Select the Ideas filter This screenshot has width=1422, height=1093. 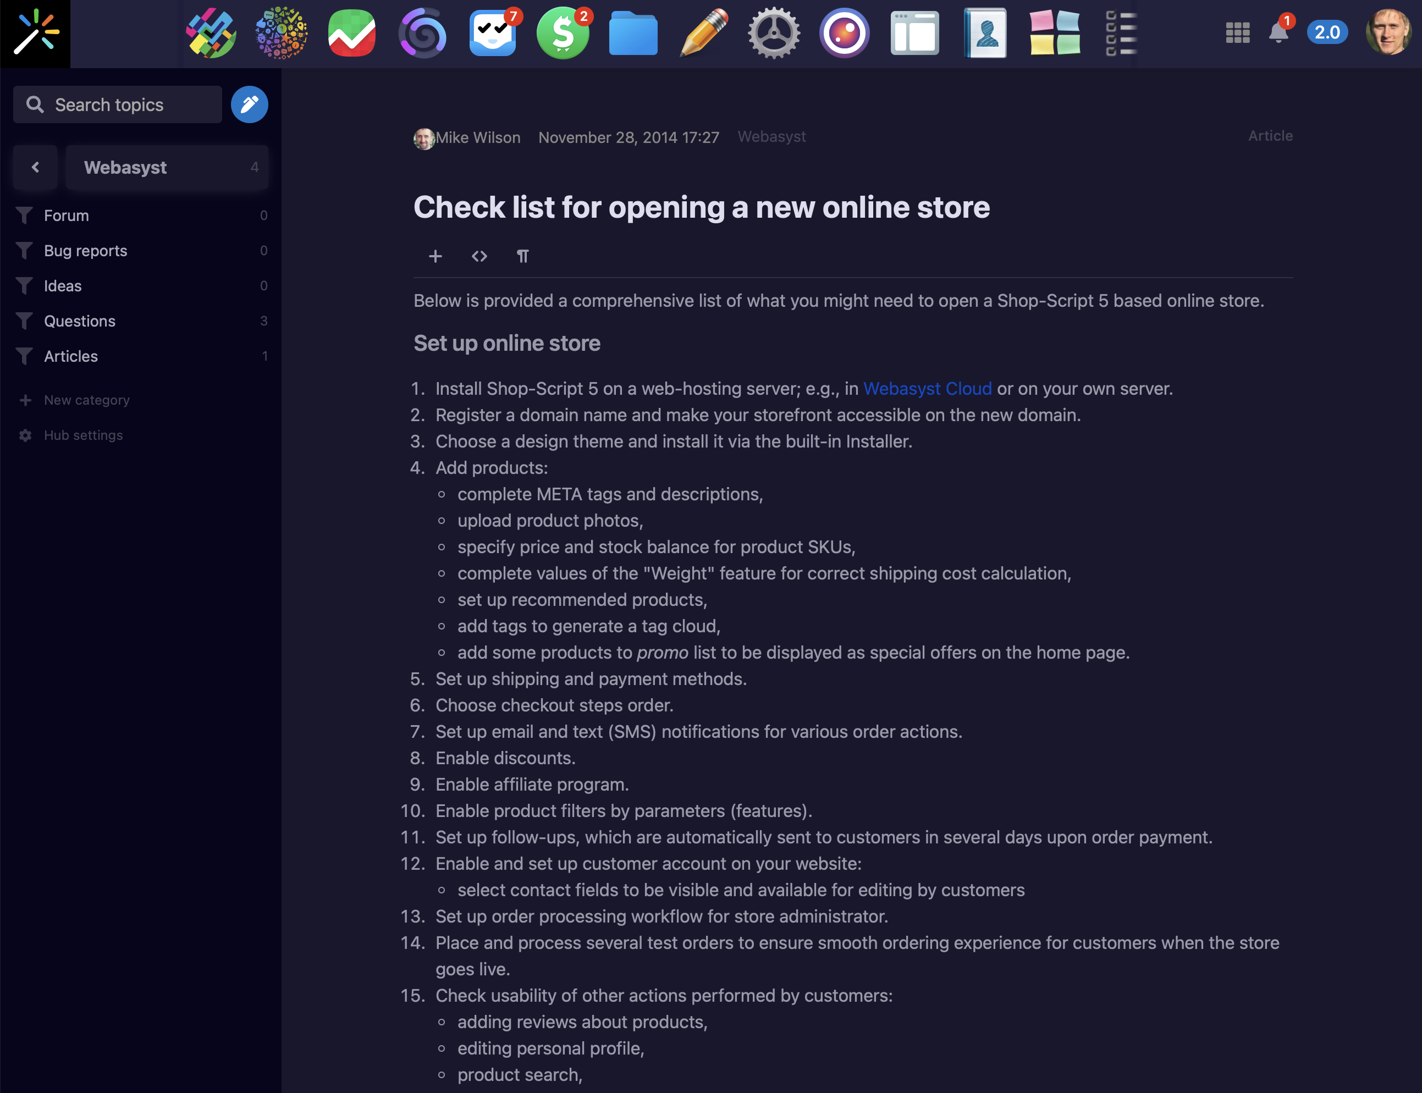141,285
